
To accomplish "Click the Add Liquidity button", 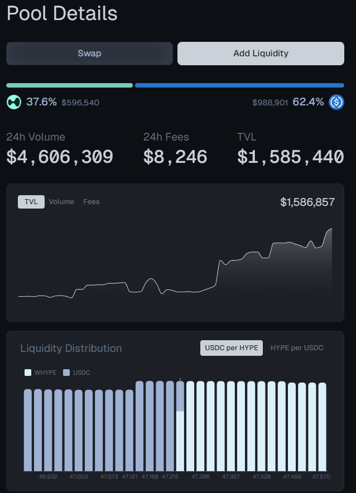I will click(x=261, y=54).
